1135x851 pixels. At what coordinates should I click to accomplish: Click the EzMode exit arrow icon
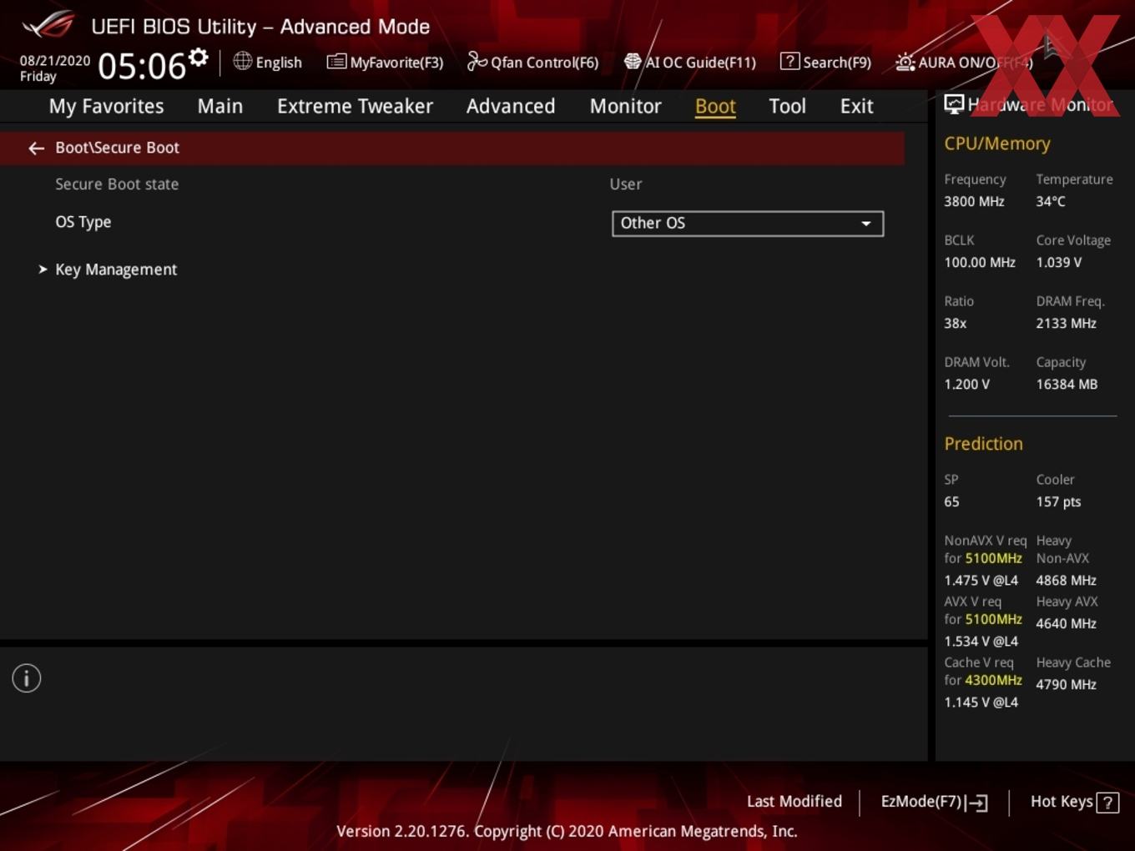(977, 803)
